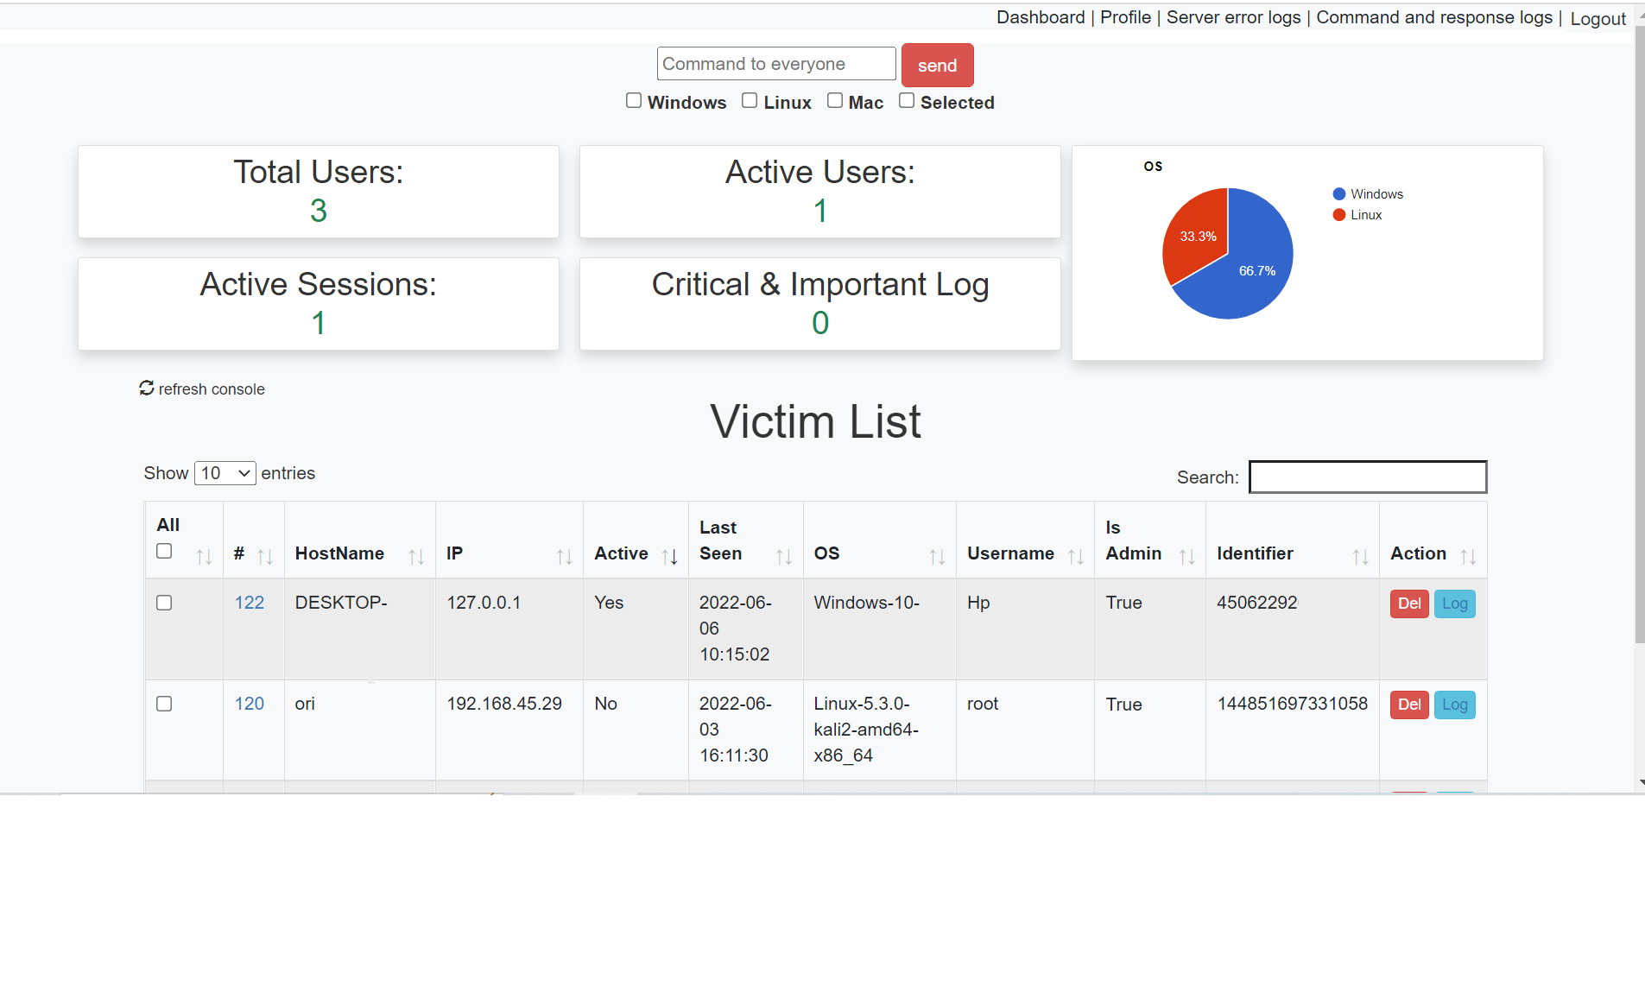Open victim ID 122 link

coord(250,603)
